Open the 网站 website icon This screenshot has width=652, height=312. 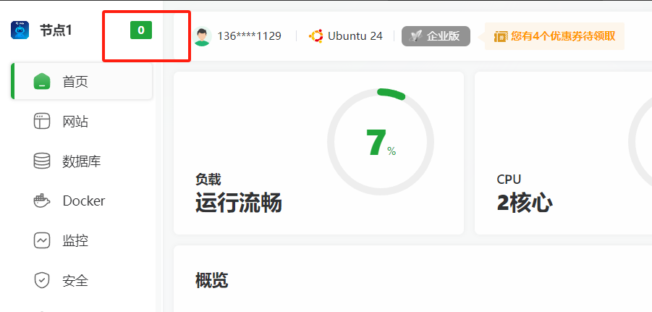42,122
